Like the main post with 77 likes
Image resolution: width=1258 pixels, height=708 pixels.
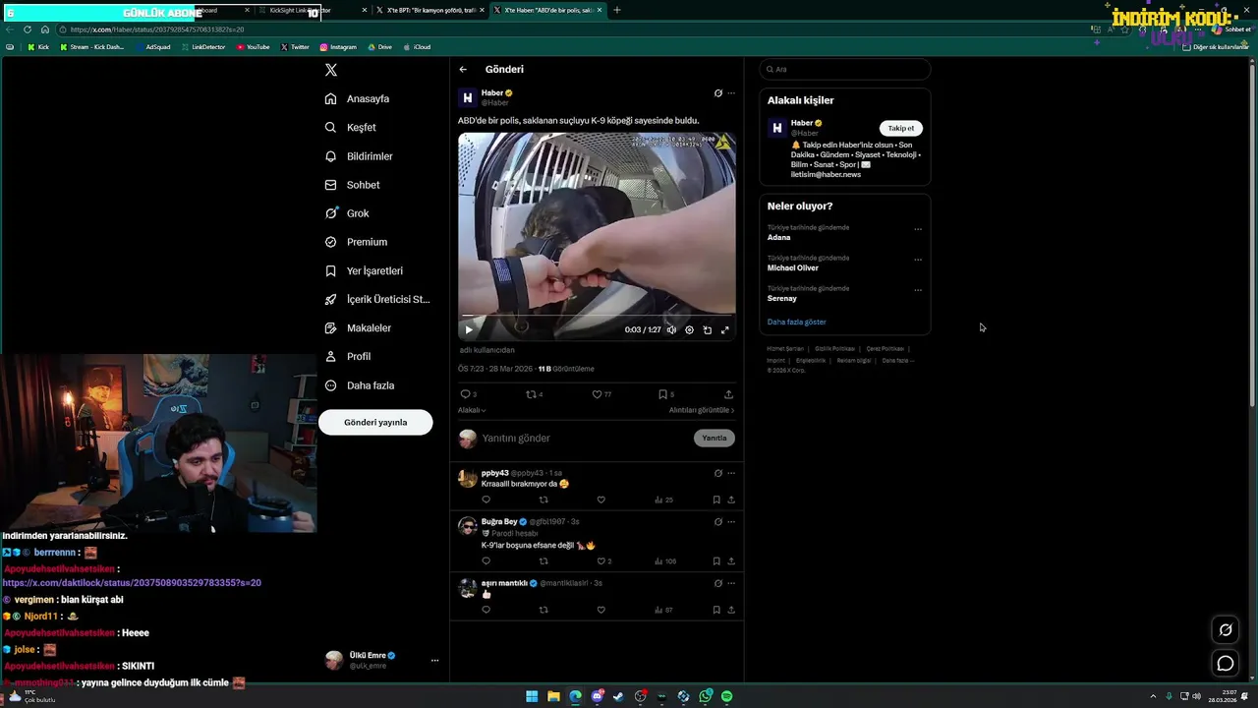pyautogui.click(x=597, y=394)
